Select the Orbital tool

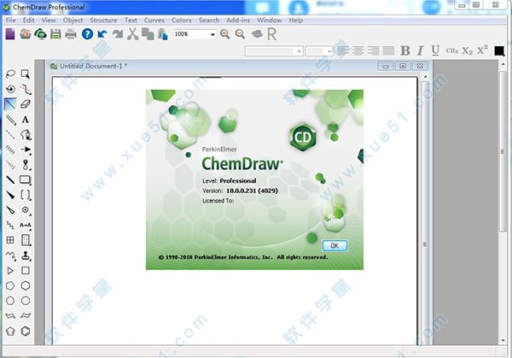tap(26, 164)
